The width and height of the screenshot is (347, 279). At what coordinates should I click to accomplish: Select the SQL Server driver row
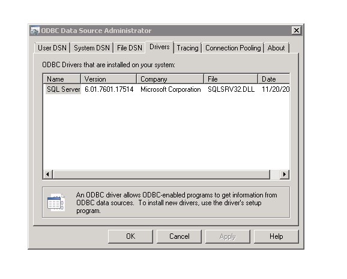click(x=166, y=89)
